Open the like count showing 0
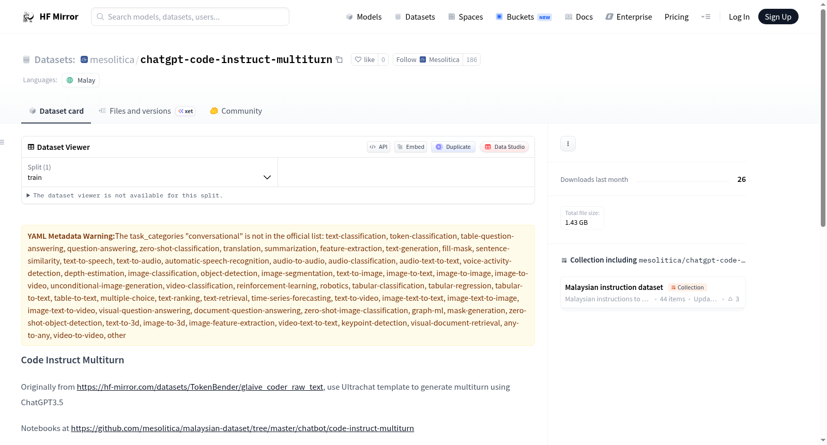This screenshot has height=445, width=827. point(383,59)
